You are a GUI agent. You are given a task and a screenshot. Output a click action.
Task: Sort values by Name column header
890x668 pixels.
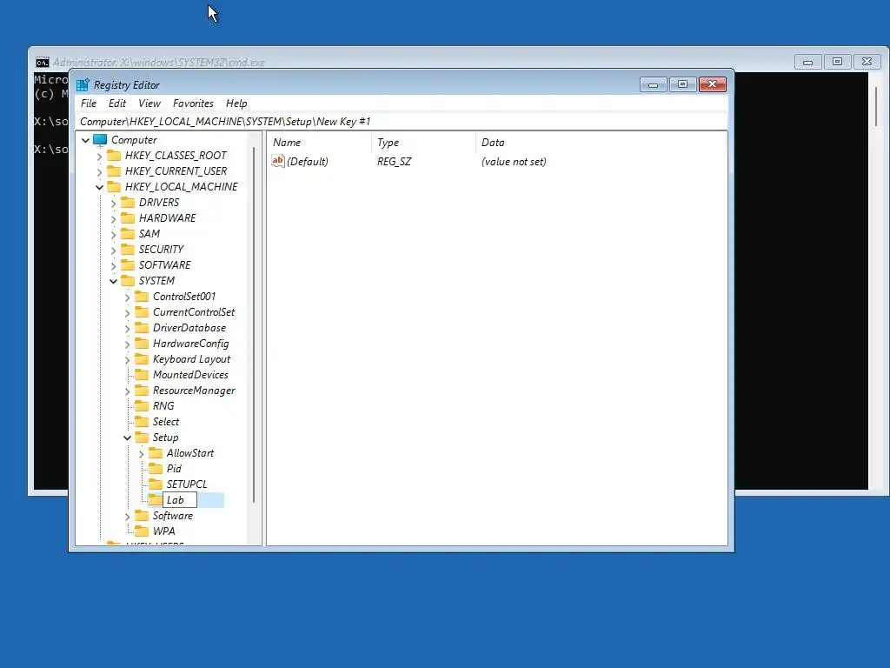point(319,143)
